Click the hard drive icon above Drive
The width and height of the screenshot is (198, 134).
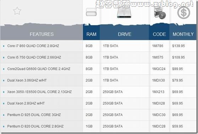124,12
